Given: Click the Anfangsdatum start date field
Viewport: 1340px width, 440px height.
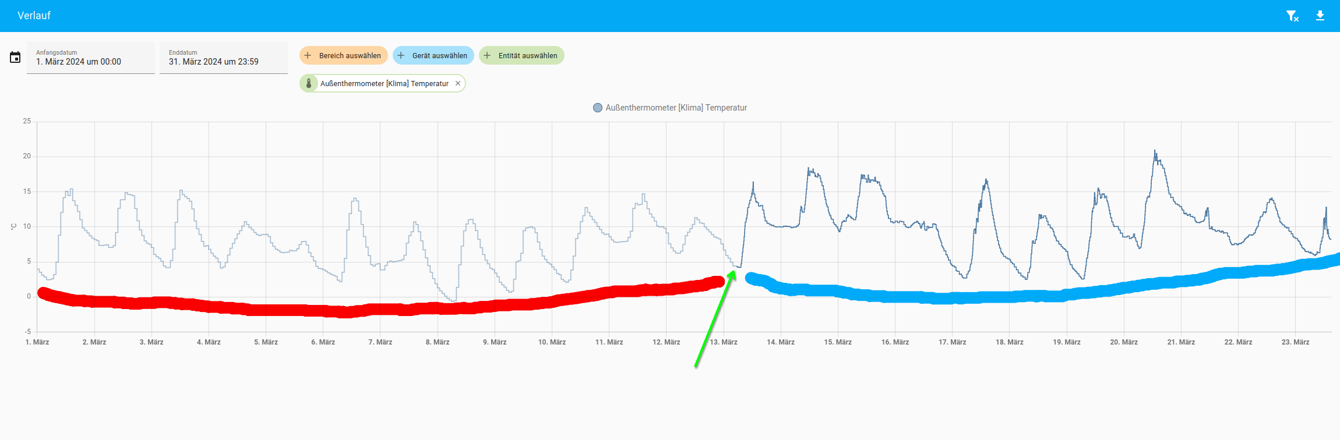Looking at the screenshot, I should [x=91, y=58].
